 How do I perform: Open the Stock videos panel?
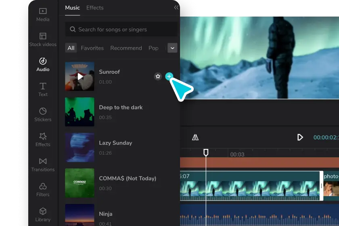pyautogui.click(x=43, y=40)
